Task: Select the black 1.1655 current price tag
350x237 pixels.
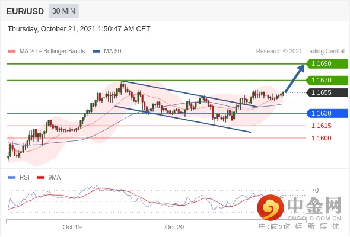Action: (x=327, y=92)
